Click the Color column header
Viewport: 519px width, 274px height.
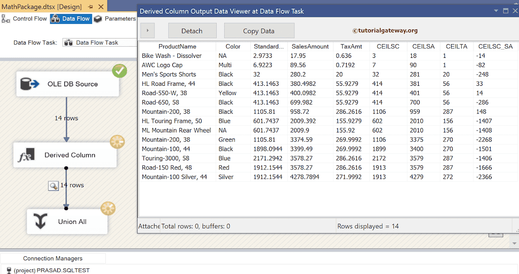(233, 46)
